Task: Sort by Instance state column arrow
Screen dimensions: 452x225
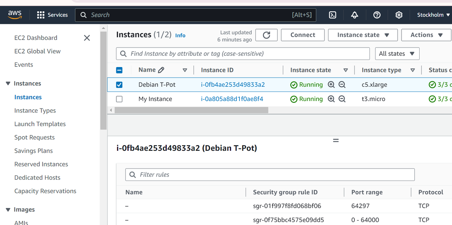Action: [x=345, y=70]
